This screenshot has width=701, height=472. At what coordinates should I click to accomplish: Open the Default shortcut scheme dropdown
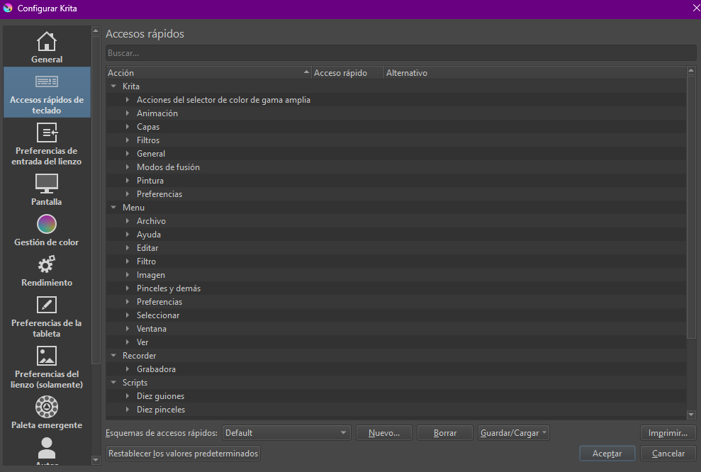[x=286, y=432]
